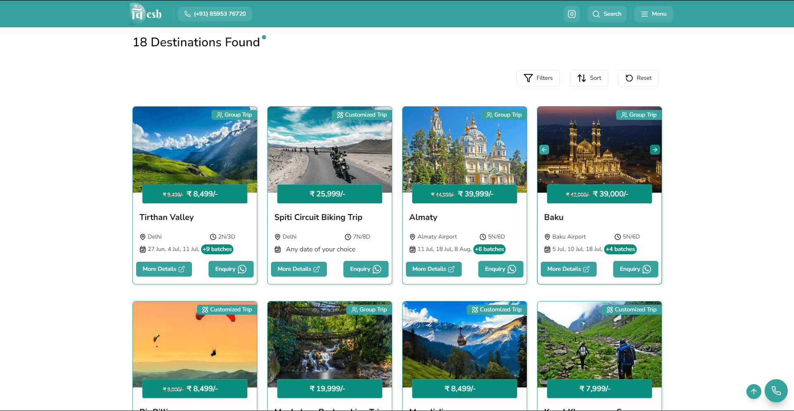
Task: Expand the +9 batches badge on Tirthan Valley
Action: tap(217, 249)
